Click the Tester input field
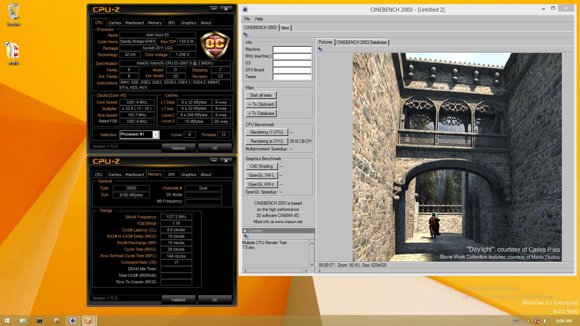The image size is (580, 326). click(292, 77)
